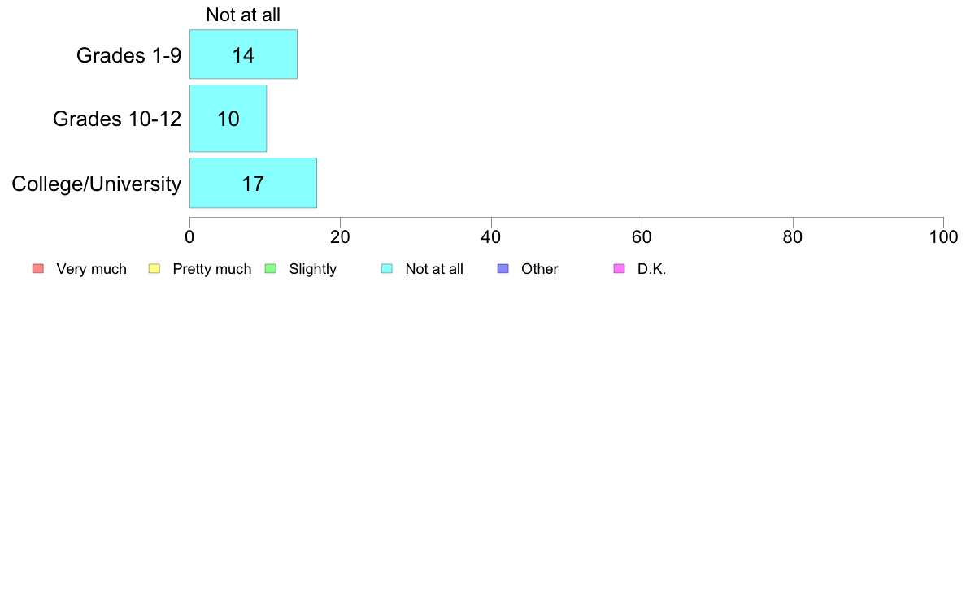Click the axis tick label 0
Screen dimensions: 966x598
(189, 237)
